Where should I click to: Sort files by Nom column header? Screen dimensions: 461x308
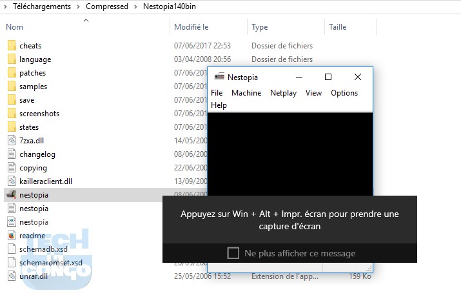[14, 27]
